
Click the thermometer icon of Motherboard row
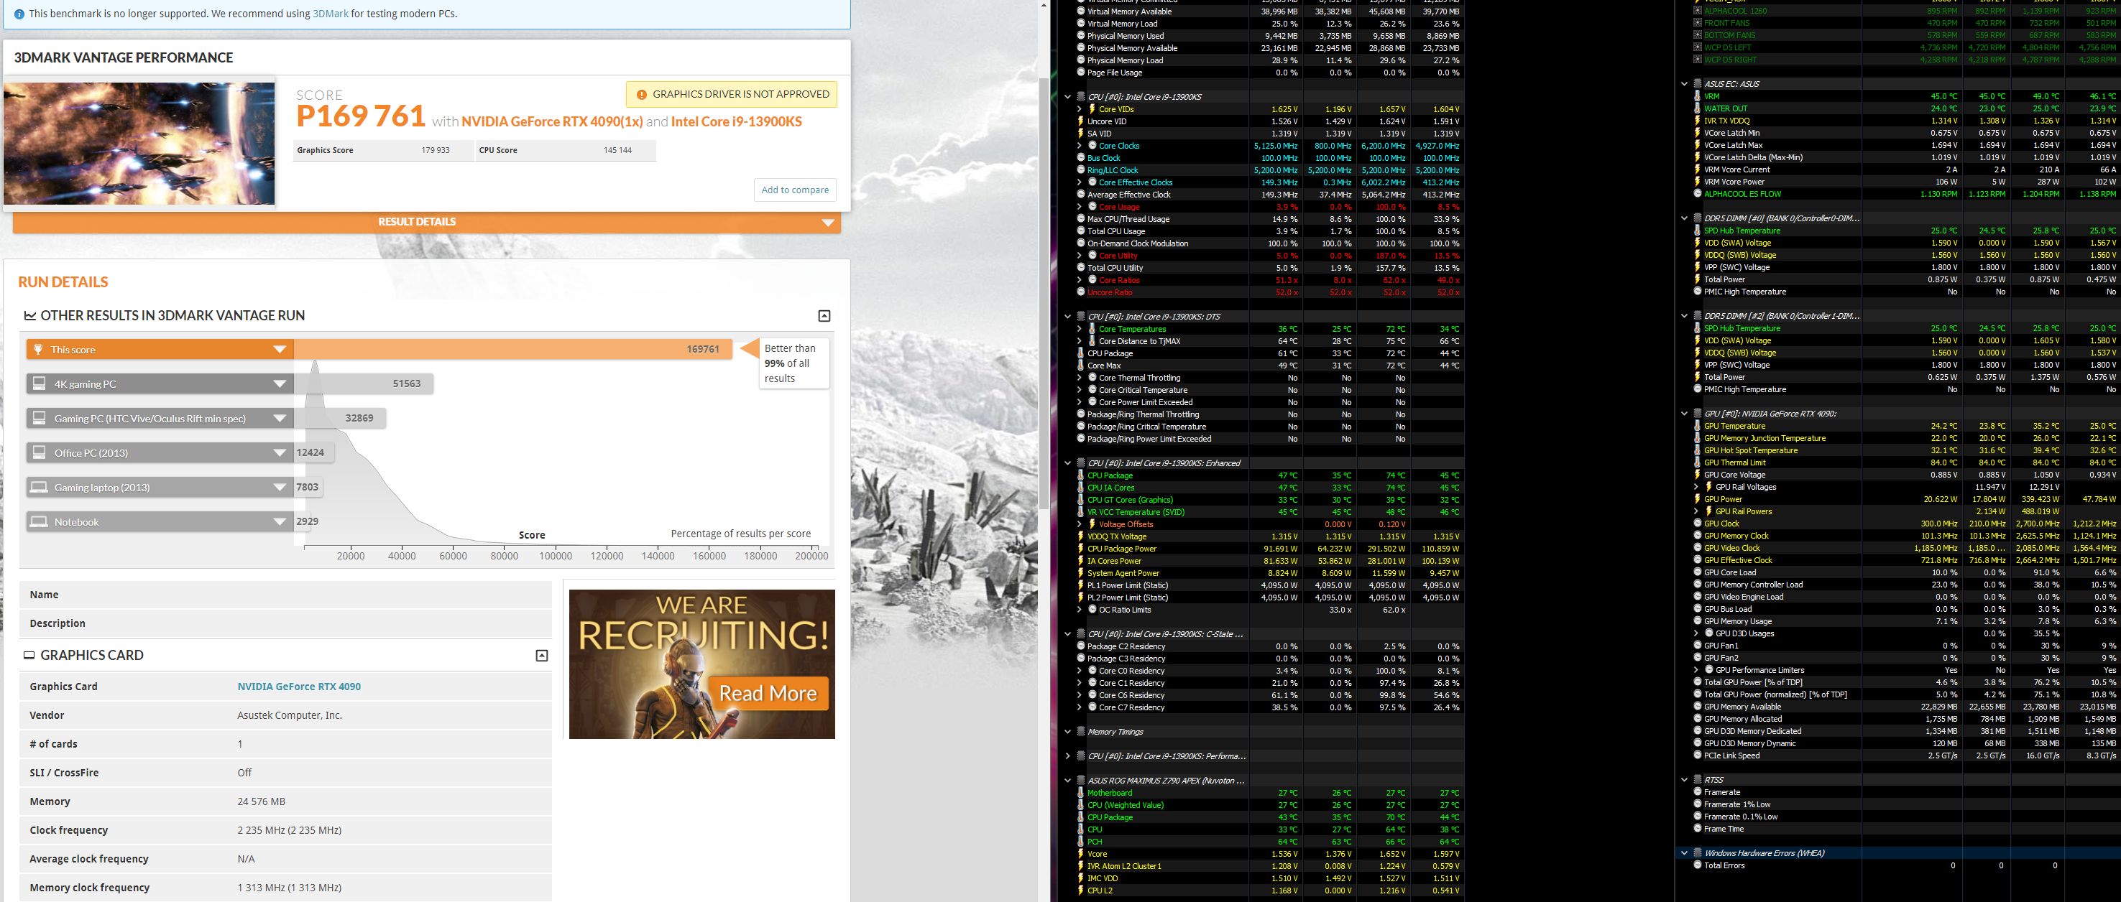click(x=1081, y=794)
